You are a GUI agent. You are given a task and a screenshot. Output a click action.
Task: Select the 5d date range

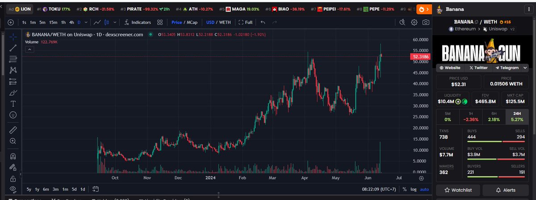click(74, 189)
